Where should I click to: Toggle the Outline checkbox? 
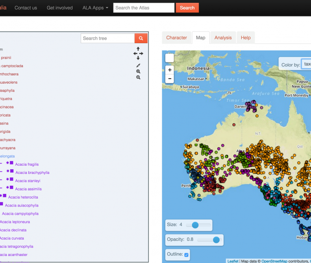pos(187,255)
